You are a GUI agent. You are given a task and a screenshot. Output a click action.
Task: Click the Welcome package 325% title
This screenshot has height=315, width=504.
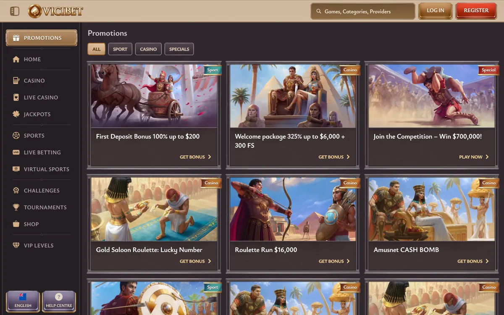pyautogui.click(x=290, y=141)
